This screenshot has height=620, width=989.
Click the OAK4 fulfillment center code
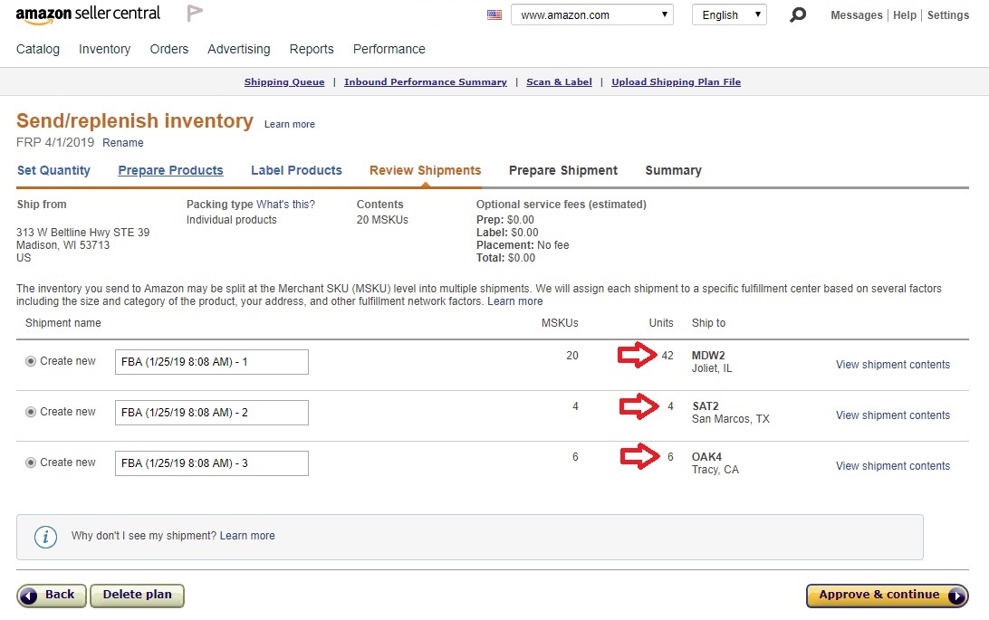(706, 457)
